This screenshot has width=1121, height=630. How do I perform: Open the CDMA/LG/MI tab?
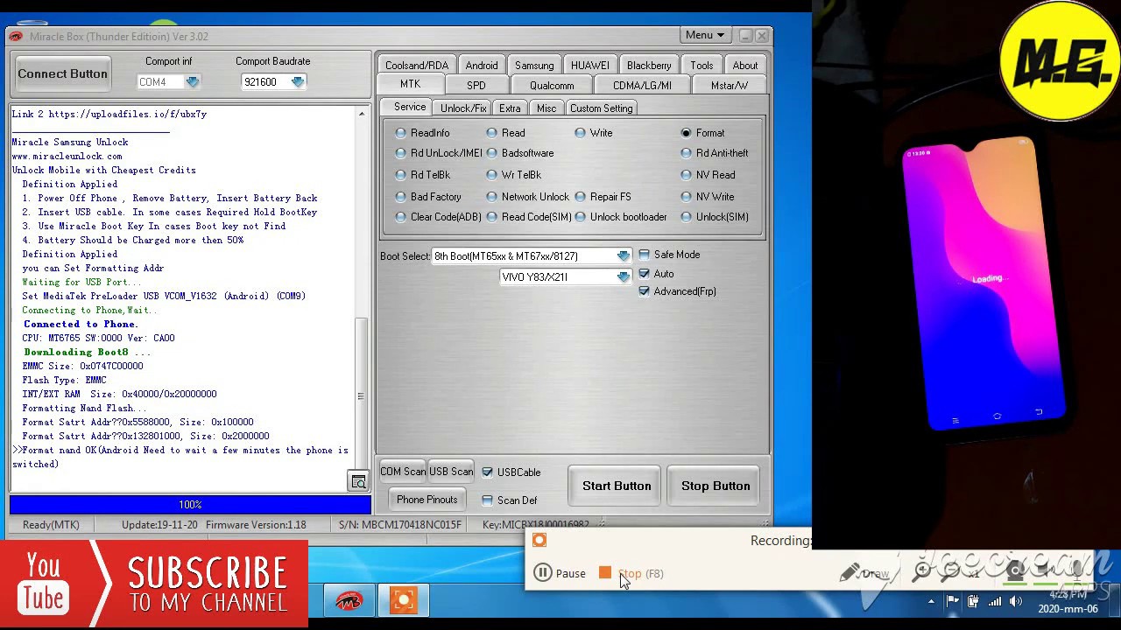pos(642,86)
